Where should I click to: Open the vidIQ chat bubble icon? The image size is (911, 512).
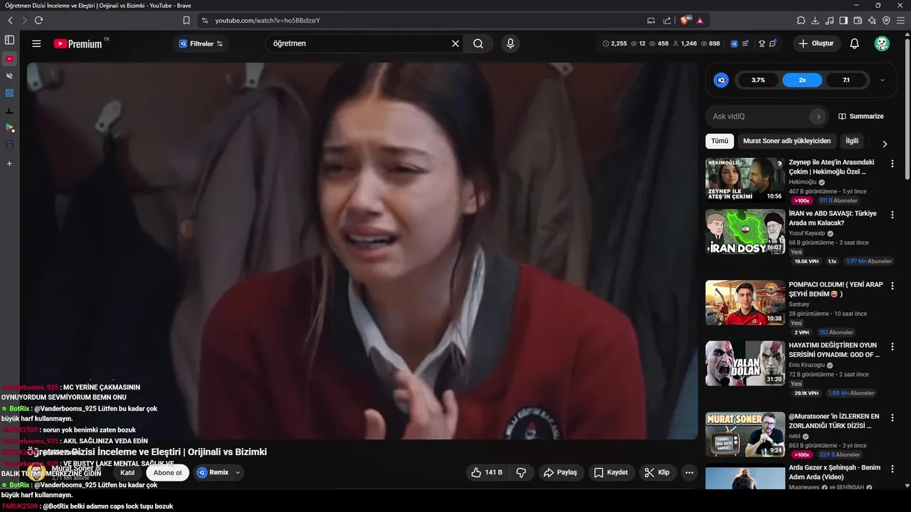click(773, 43)
